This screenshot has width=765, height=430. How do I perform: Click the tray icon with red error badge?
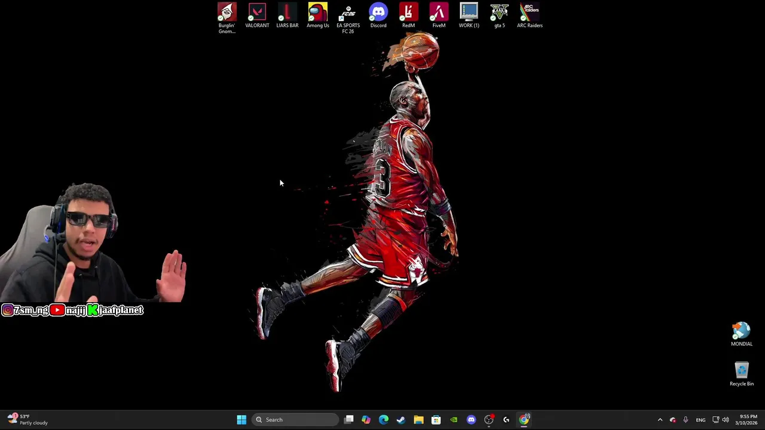[x=673, y=420]
